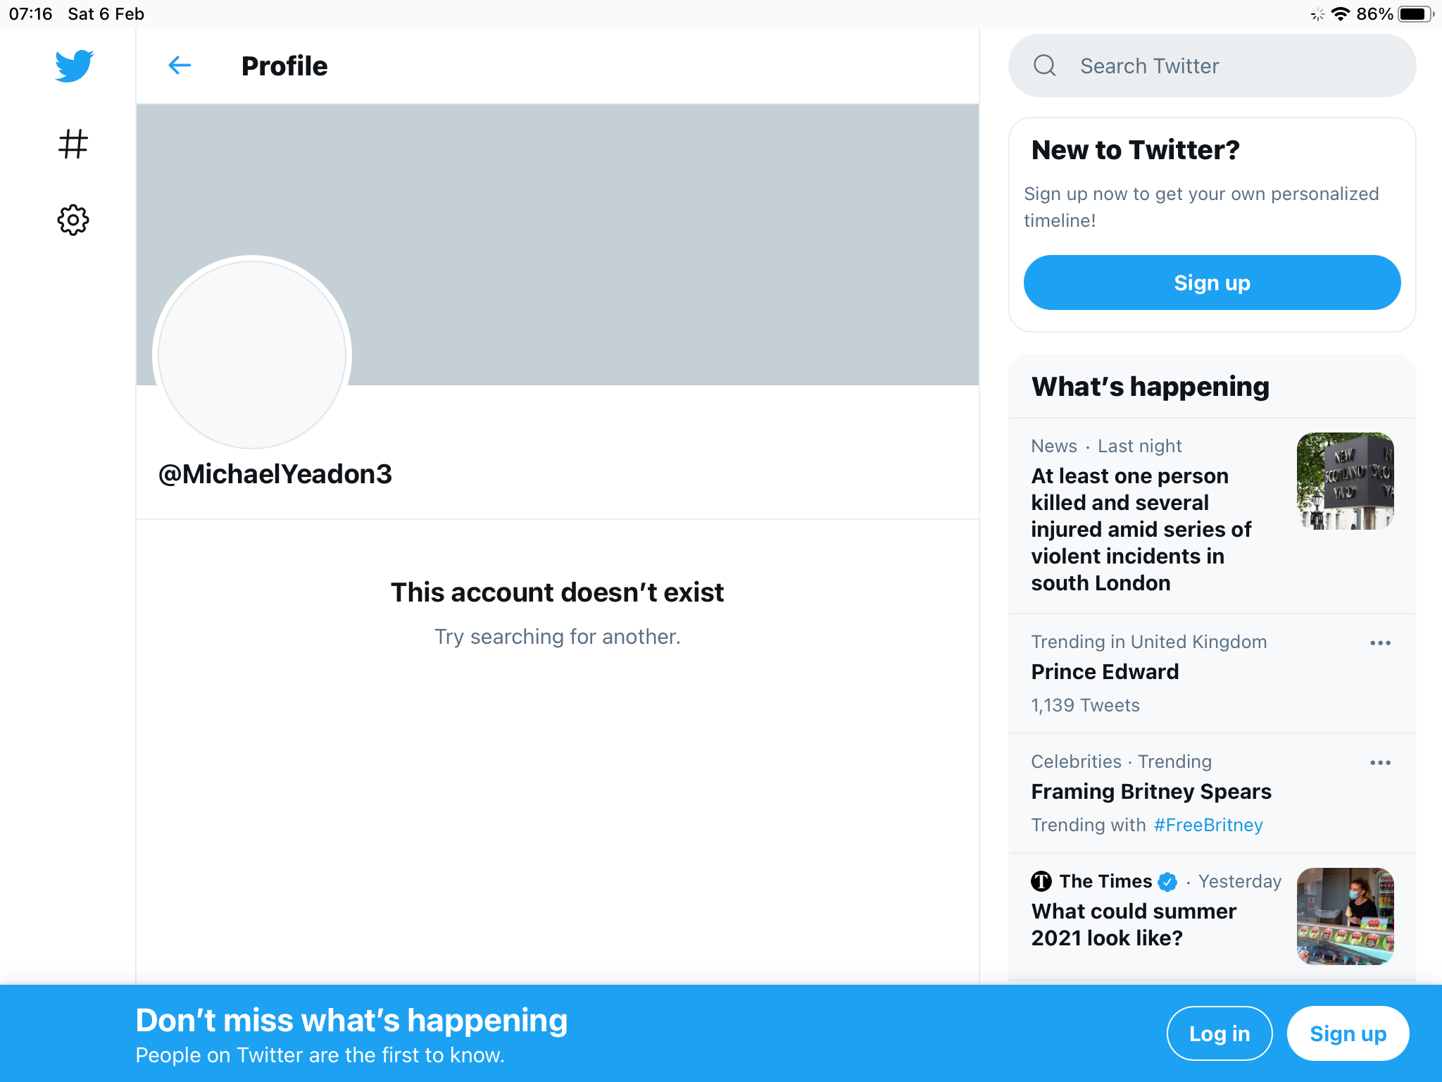
Task: Open the #FreeBritney hashtag link
Action: [1208, 825]
